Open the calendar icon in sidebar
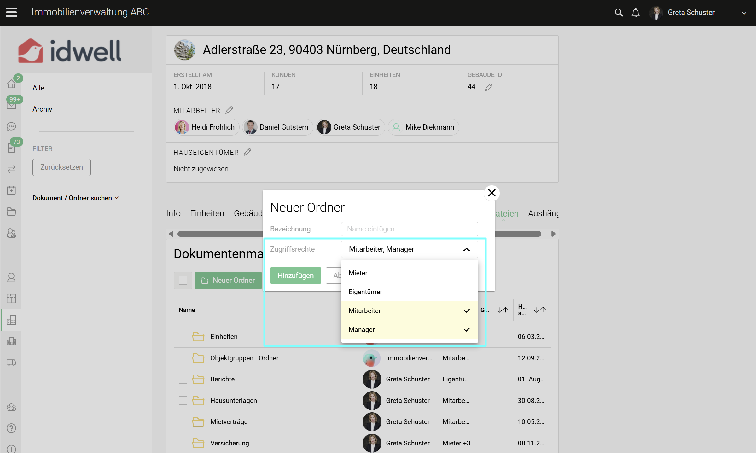Viewport: 756px width, 453px height. [11, 190]
